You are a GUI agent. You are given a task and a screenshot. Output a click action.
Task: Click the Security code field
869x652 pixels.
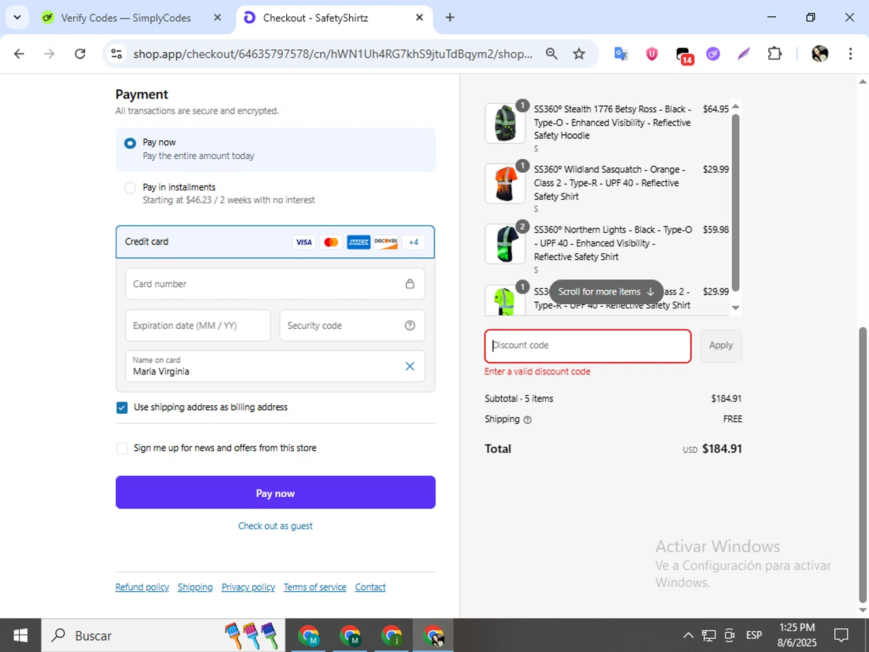(352, 326)
